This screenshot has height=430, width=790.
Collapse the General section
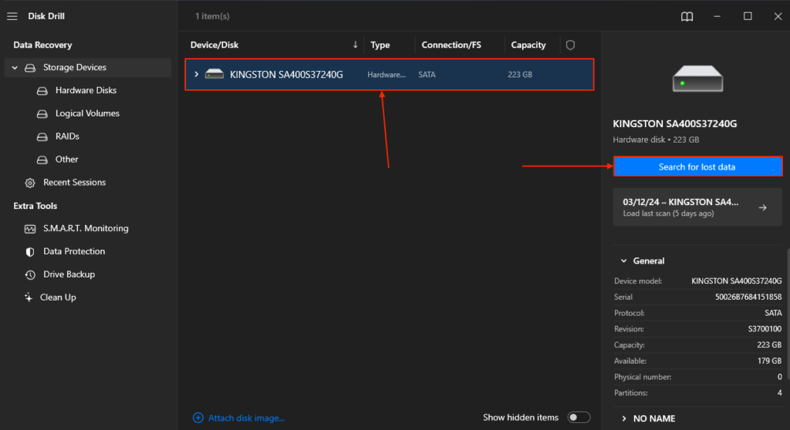[623, 260]
